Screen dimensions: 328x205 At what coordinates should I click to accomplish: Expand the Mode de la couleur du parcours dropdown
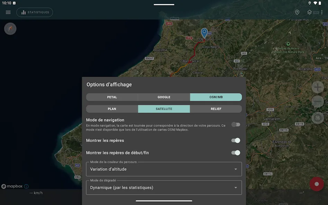(x=164, y=169)
